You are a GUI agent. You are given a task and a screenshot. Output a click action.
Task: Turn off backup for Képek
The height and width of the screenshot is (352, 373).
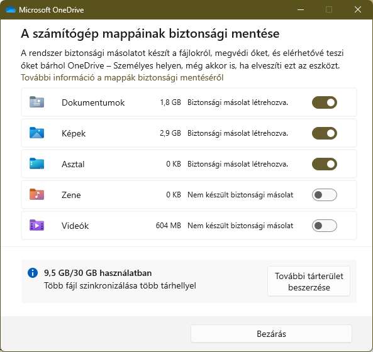pos(325,133)
